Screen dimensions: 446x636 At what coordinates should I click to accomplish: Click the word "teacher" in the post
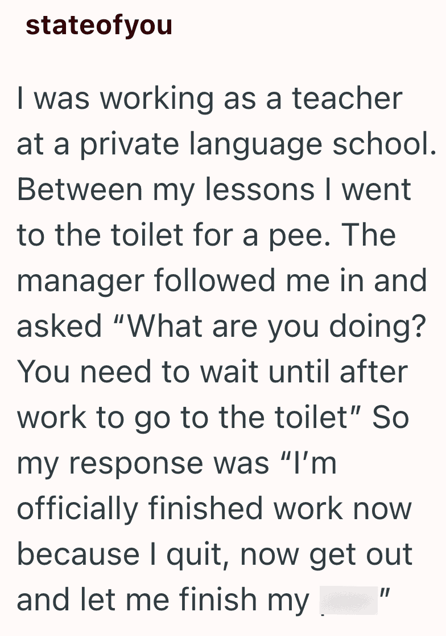pyautogui.click(x=347, y=99)
